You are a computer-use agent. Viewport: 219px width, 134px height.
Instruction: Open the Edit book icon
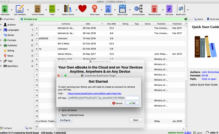(x=169, y=9)
